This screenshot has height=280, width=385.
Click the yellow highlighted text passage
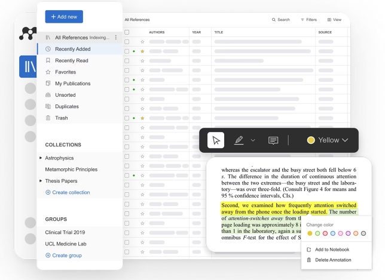click(x=288, y=208)
